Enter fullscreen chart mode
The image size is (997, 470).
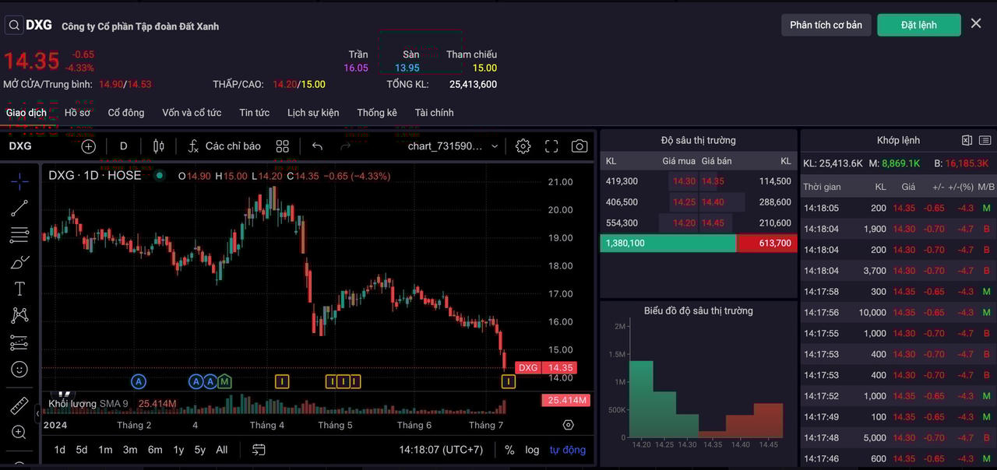tap(551, 146)
